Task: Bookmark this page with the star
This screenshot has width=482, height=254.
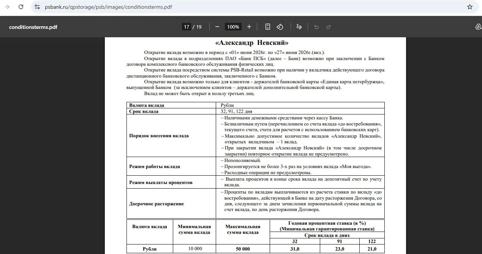Action: (x=470, y=7)
